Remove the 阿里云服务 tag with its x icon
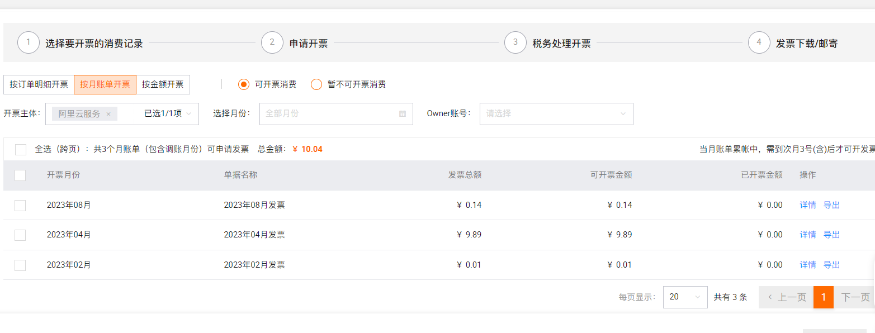Image resolution: width=875 pixels, height=333 pixels. (108, 114)
